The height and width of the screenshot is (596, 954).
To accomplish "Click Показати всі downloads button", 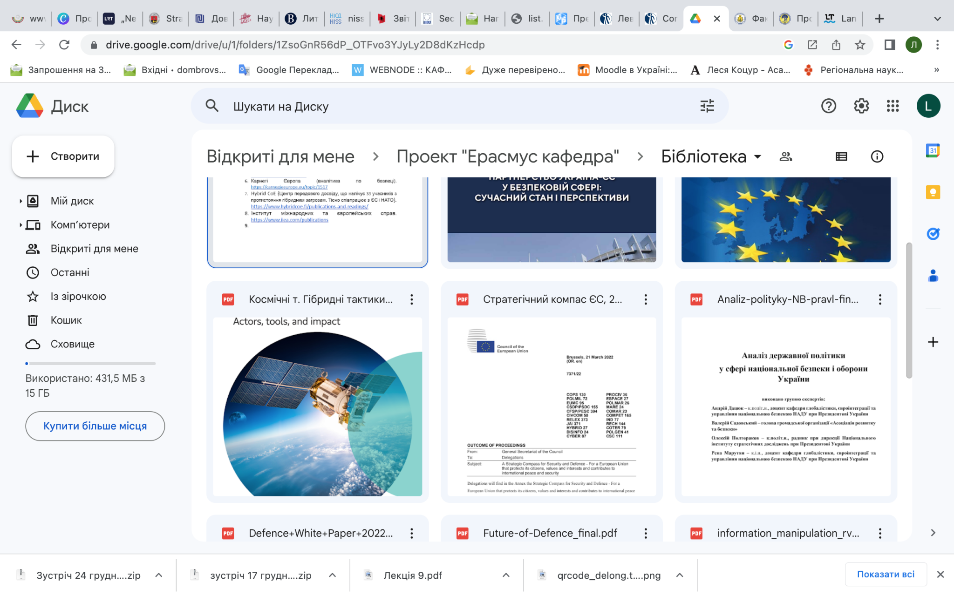I will (886, 575).
